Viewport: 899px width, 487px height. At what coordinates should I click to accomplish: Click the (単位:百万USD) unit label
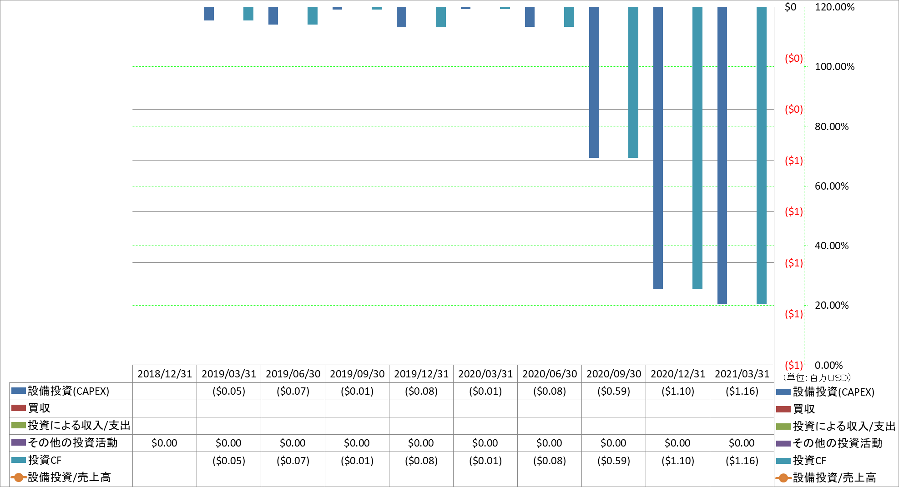coord(817,377)
